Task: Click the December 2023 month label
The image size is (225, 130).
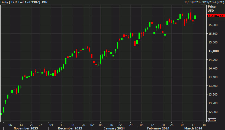Action: (x=70, y=128)
